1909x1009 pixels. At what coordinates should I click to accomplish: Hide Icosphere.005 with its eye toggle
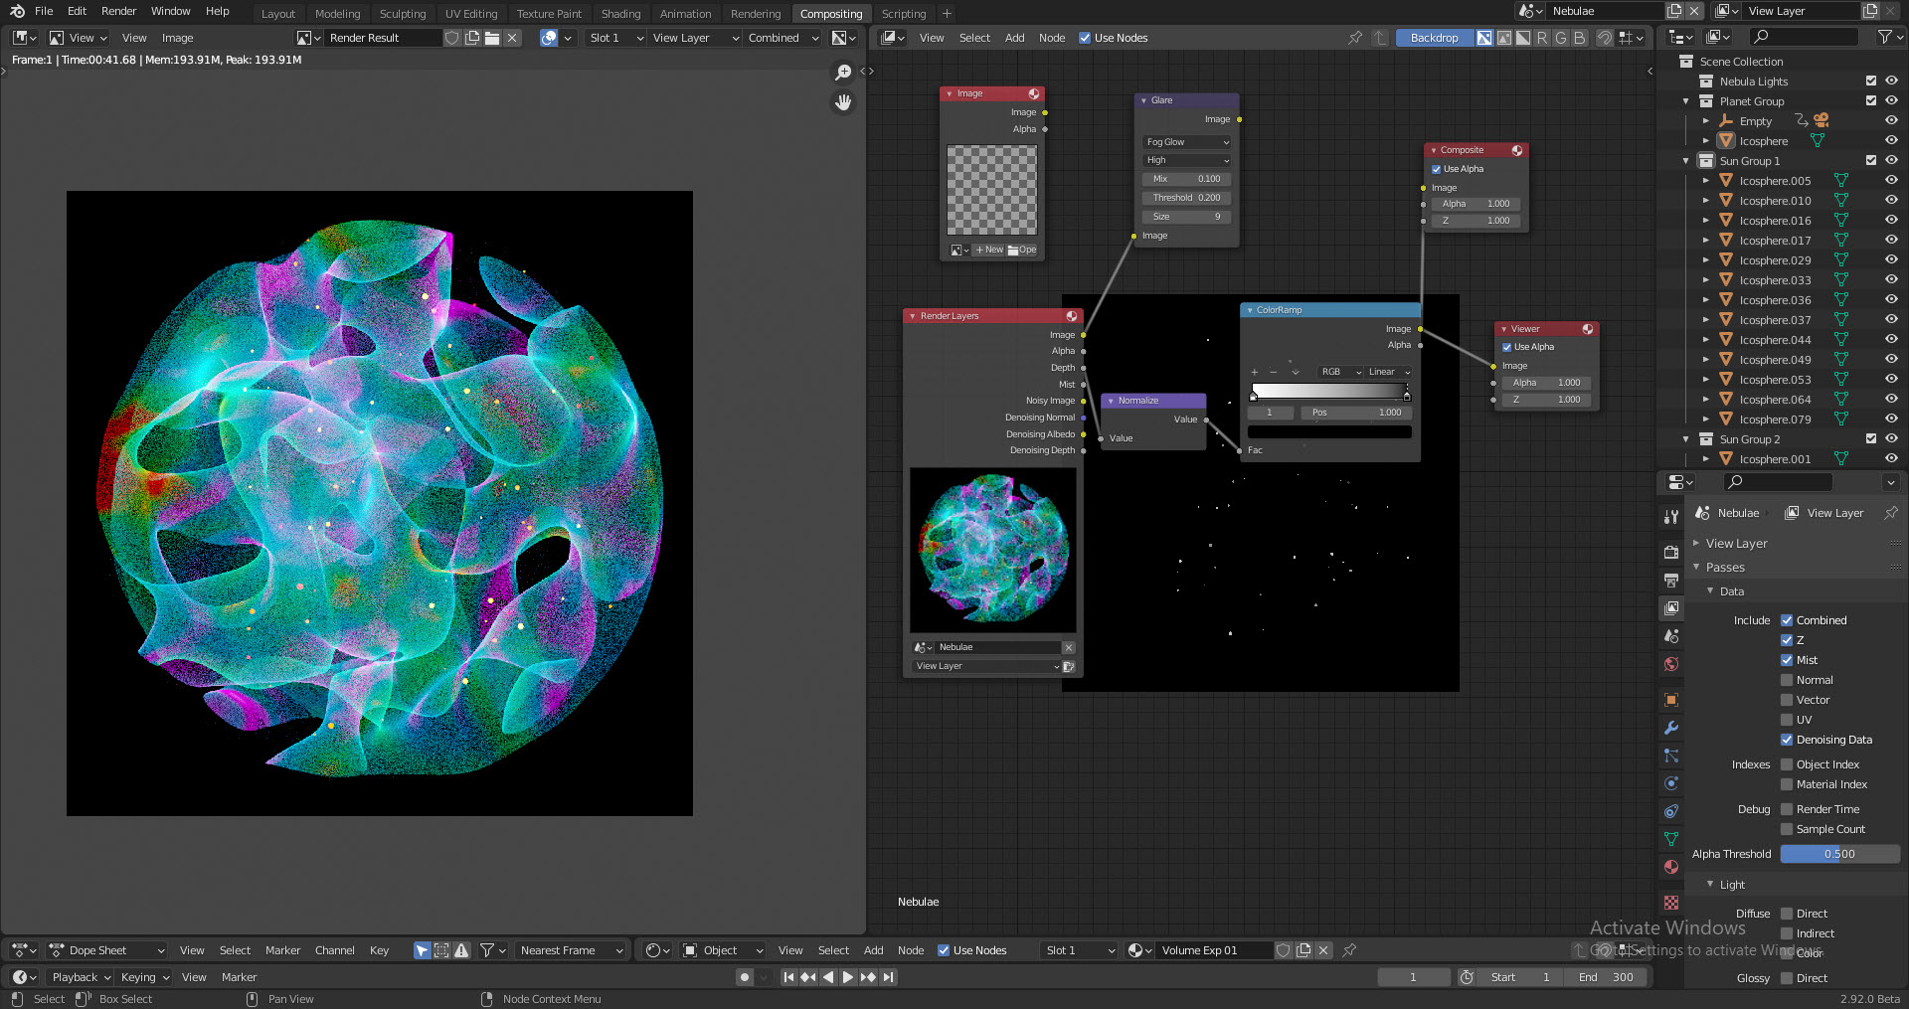click(1891, 180)
